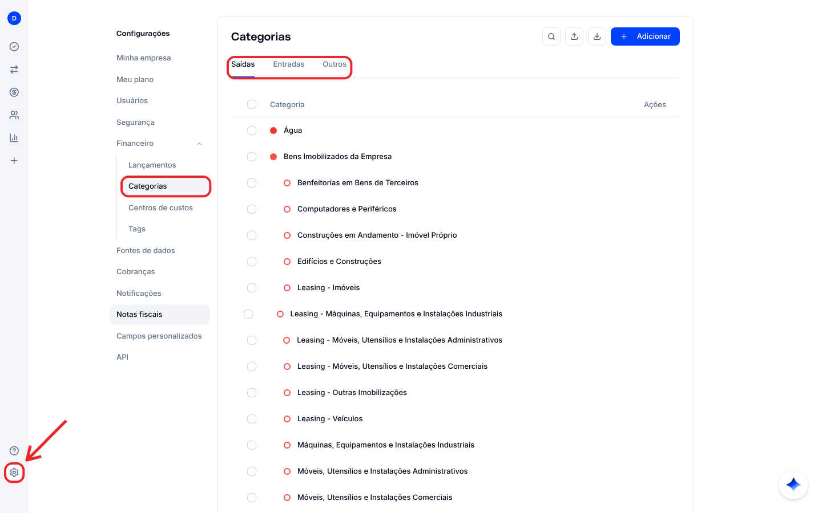Select checkbox for Leasing - Imóveis

coord(252,288)
